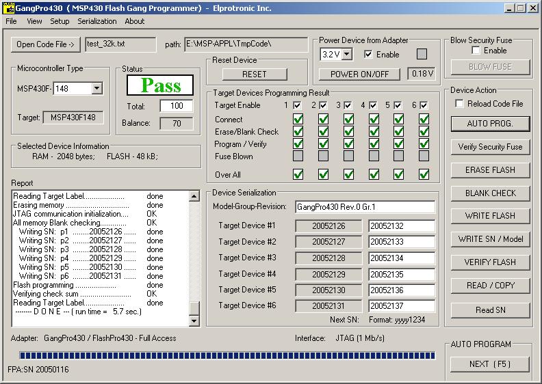Screen dimensions: 542x384
Task: Click next SN field 20052135 for Device #4
Action: click(x=402, y=274)
